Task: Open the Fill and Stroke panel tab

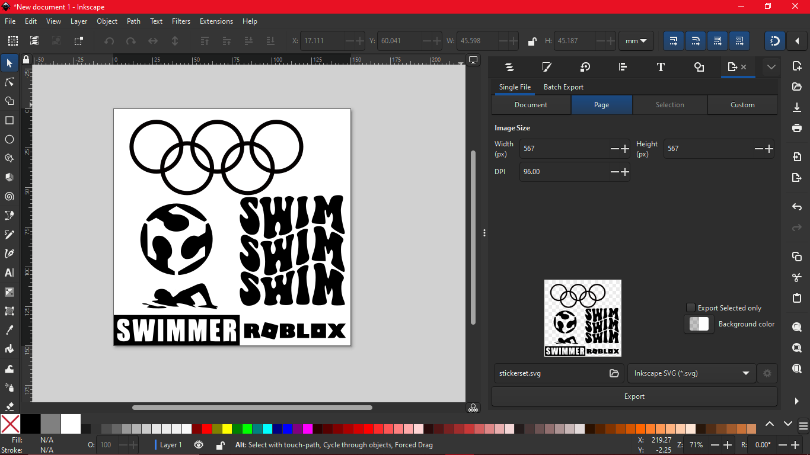Action: click(x=547, y=67)
